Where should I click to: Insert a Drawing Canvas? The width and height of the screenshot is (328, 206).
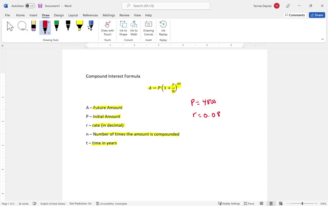[x=148, y=28]
